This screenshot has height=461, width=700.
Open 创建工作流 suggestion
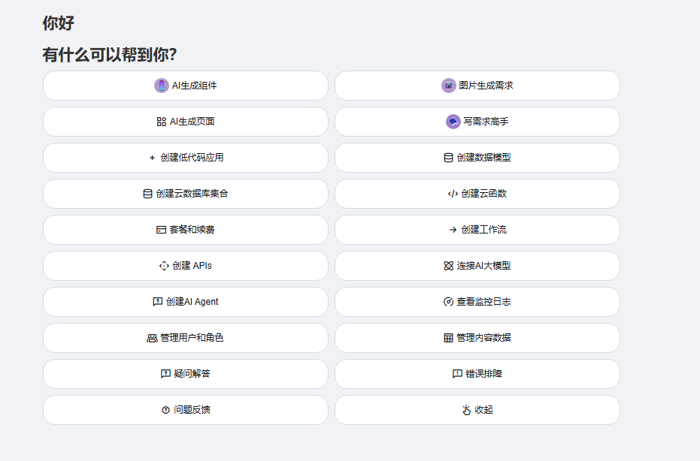(477, 230)
